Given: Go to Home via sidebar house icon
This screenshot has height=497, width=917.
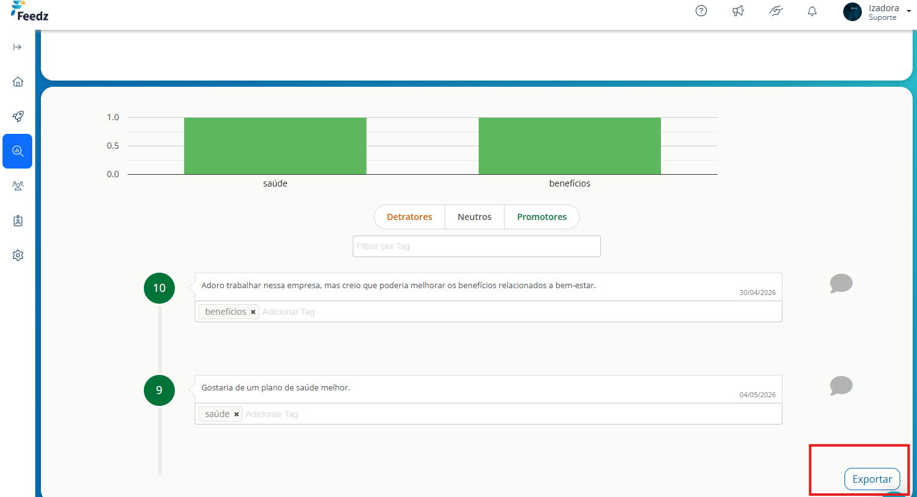Looking at the screenshot, I should click(x=17, y=82).
